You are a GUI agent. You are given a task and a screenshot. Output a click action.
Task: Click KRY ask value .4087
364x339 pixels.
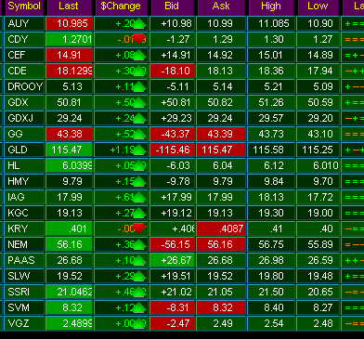[x=221, y=228]
